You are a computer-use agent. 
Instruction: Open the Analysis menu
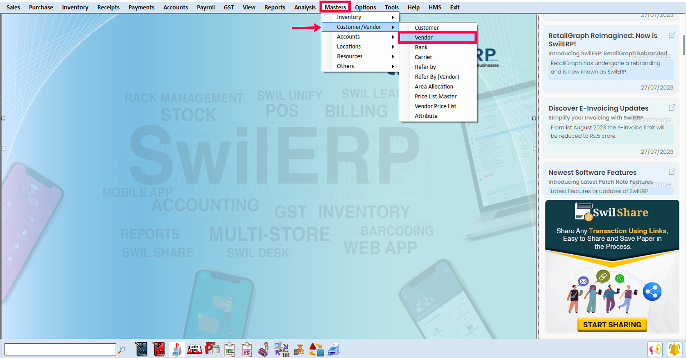[x=305, y=7]
